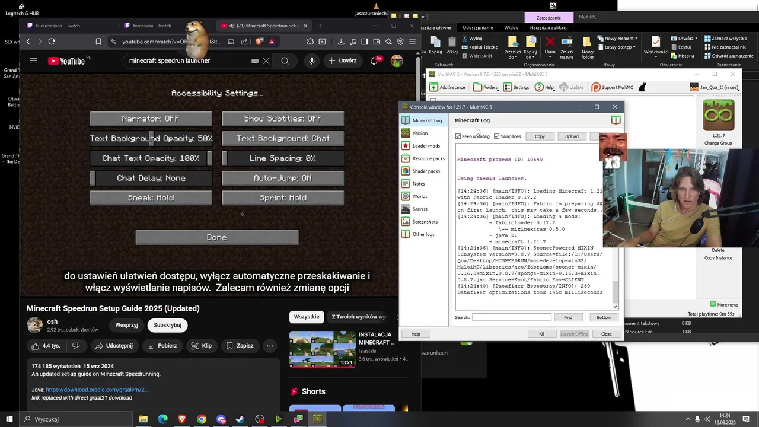This screenshot has height=427, width=759.
Task: Expand Otwórz dropdown in File Explorer
Action: [685, 38]
